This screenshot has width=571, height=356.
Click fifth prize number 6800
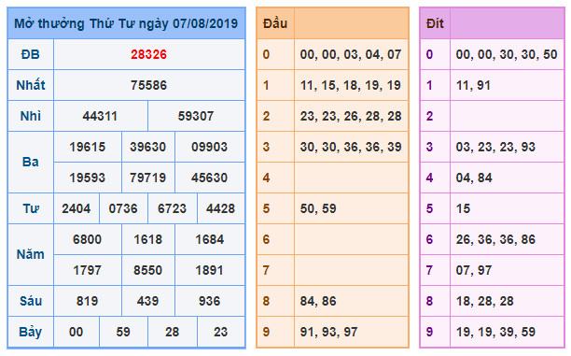88,239
